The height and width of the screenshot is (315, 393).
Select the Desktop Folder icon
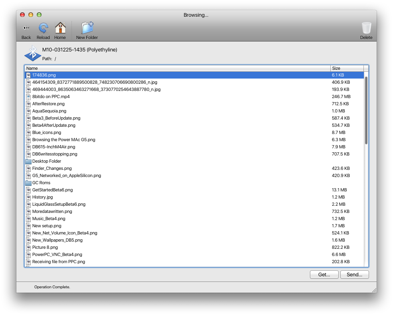click(28, 161)
